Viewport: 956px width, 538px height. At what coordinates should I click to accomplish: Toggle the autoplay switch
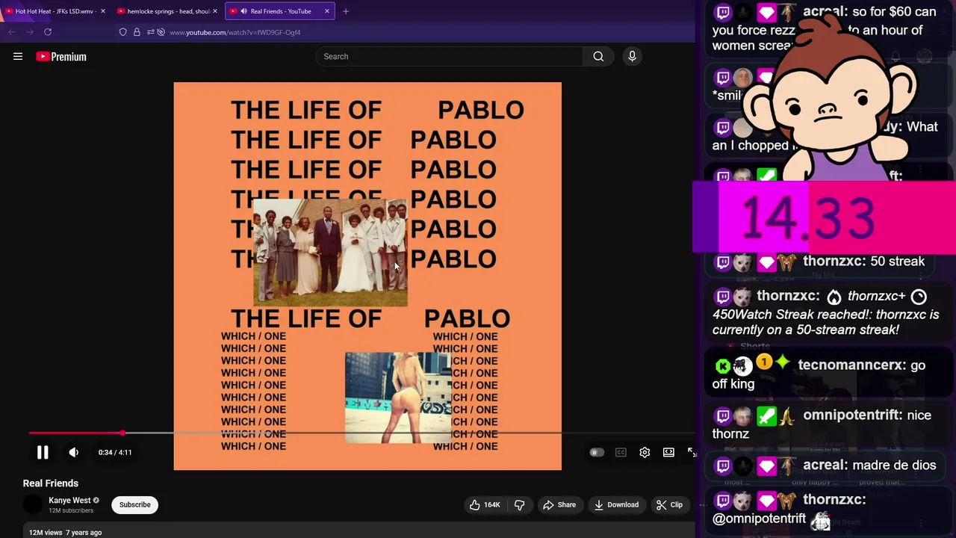click(596, 452)
